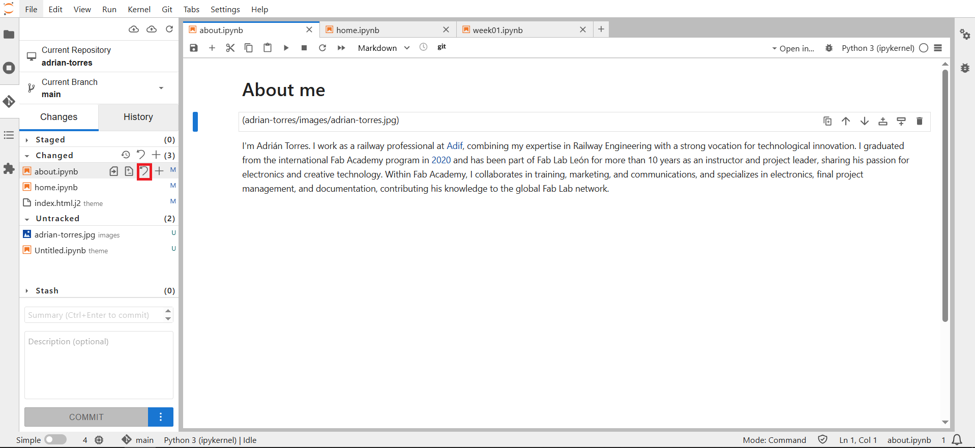Click the commit Summary input field
975x448 pixels.
[94, 315]
